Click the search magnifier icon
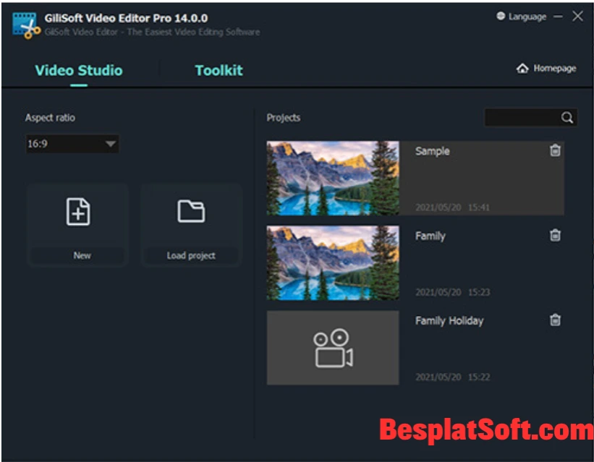Screen dimensions: 594x462 tap(567, 117)
